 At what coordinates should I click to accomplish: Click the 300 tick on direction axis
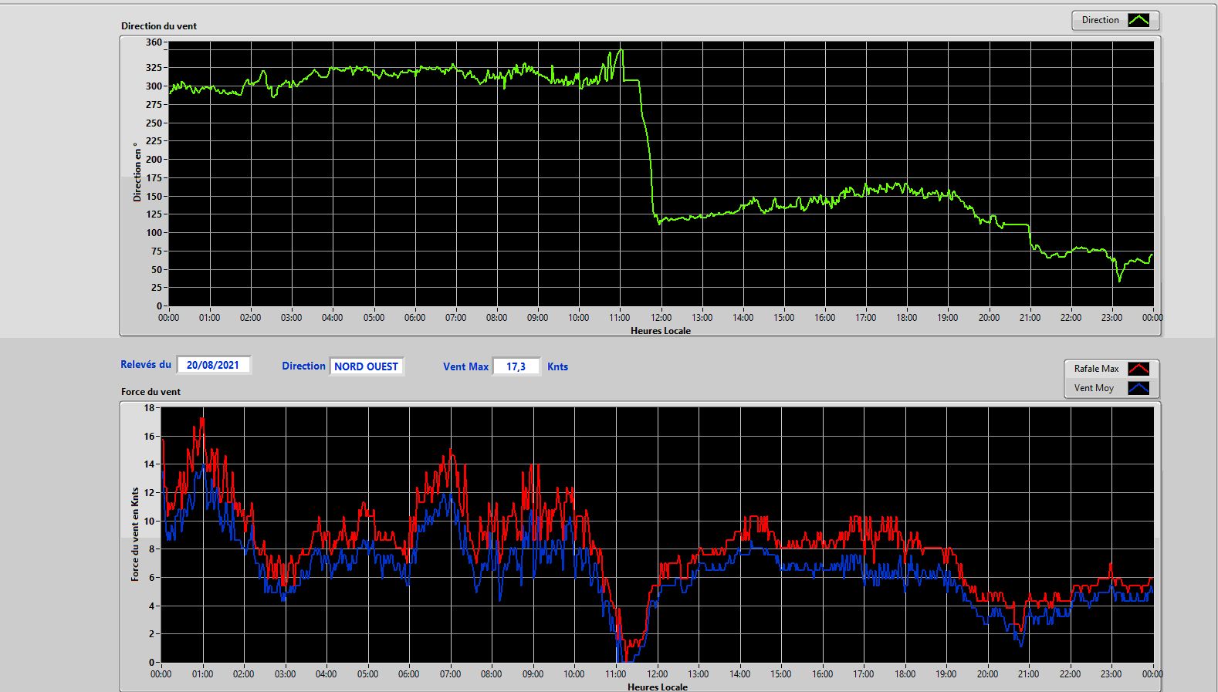pos(154,86)
